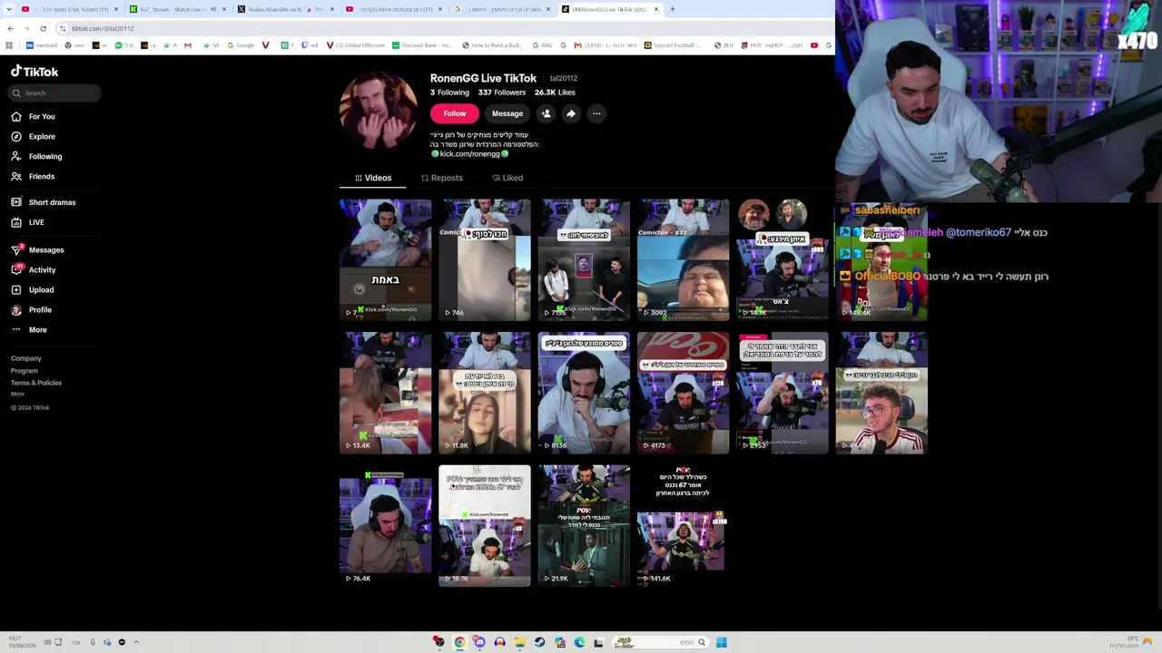
Task: Click the RonenGG profile avatar
Action: pyautogui.click(x=379, y=110)
